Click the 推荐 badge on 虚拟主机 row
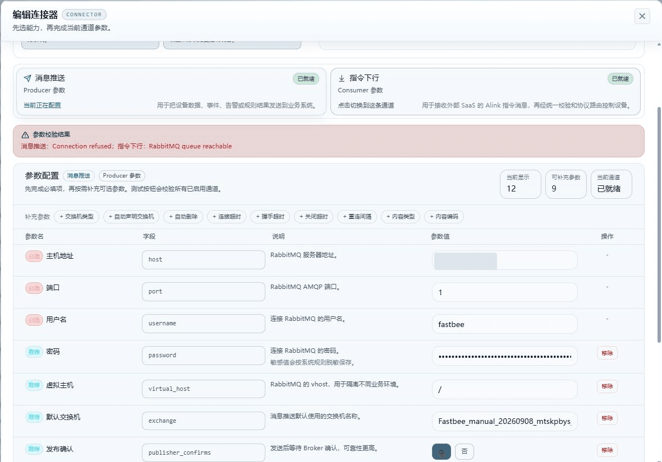This screenshot has width=662, height=462. click(34, 385)
